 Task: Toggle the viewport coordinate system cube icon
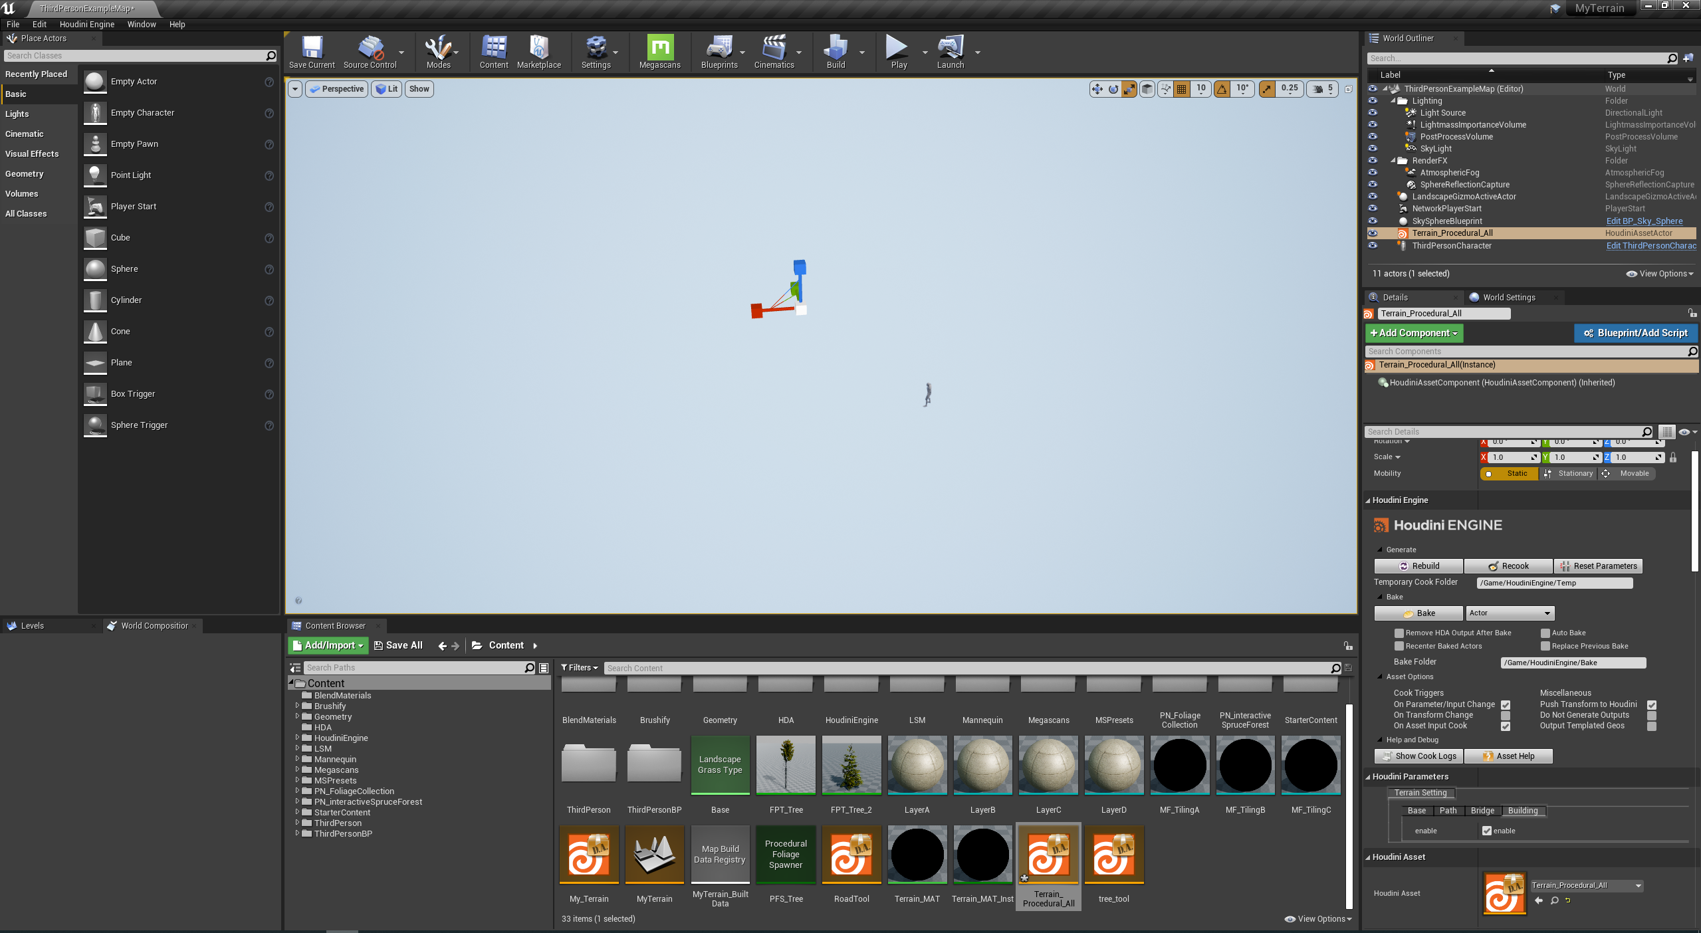point(1147,89)
